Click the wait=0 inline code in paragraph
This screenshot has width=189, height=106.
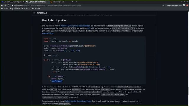click(x=54, y=90)
